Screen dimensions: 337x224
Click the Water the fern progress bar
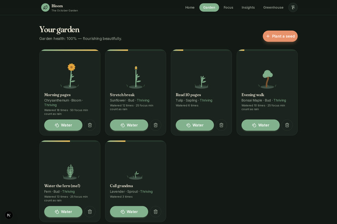coord(70,141)
